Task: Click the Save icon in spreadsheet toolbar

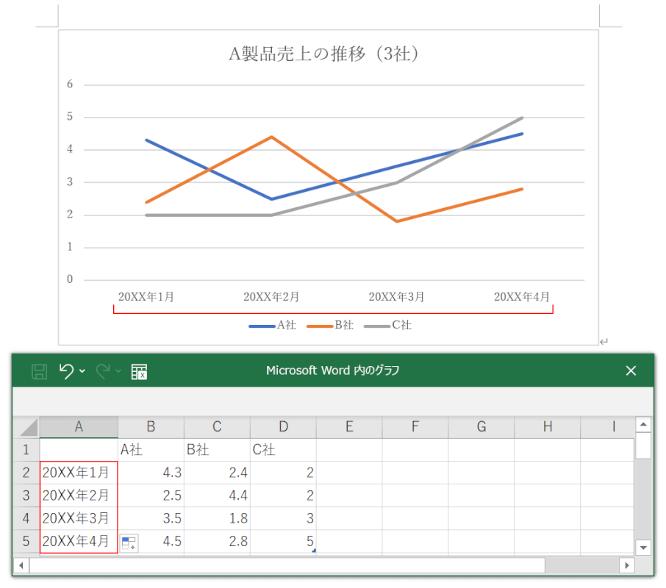Action: click(x=39, y=371)
